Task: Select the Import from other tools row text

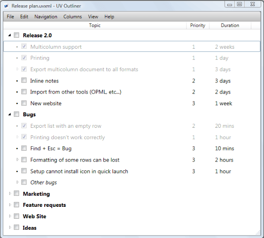Action: [x=75, y=92]
